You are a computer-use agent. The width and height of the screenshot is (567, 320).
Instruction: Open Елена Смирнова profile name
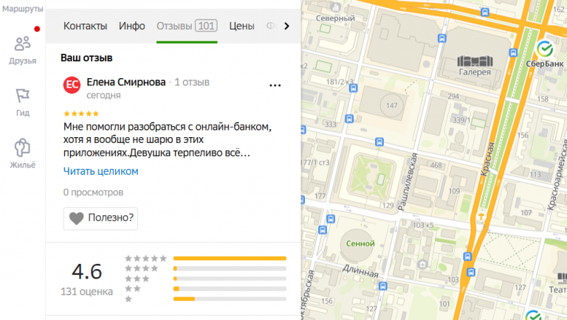(x=126, y=82)
